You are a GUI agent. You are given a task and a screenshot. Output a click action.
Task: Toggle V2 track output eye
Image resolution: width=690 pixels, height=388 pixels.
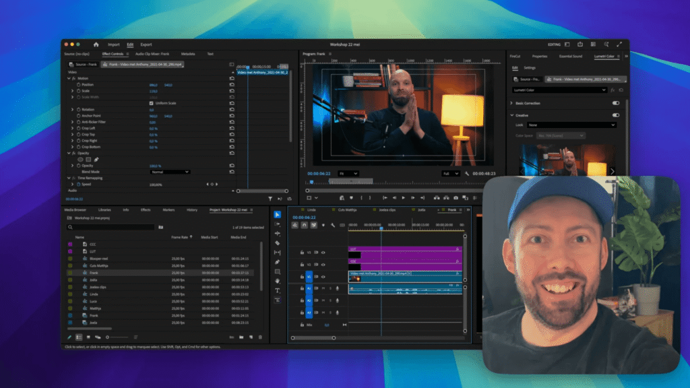(x=323, y=265)
